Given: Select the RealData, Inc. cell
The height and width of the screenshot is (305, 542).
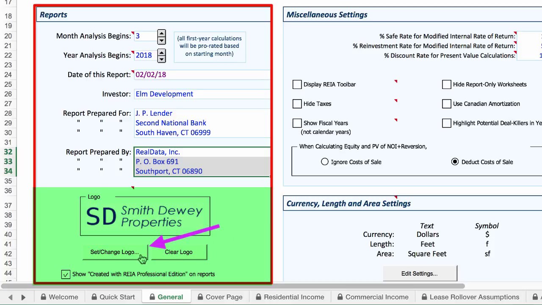Looking at the screenshot, I should click(202, 152).
